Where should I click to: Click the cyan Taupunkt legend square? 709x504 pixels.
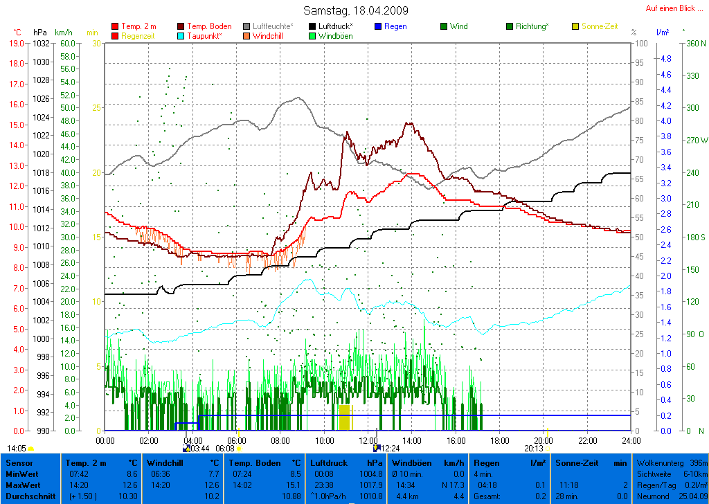click(181, 35)
